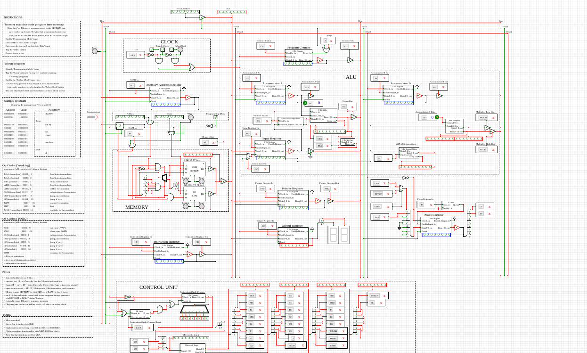Screen dimensions: 587x353
Task: Select the MHBD tunnel labeled Multiplier High Out
Action: pos(487,149)
